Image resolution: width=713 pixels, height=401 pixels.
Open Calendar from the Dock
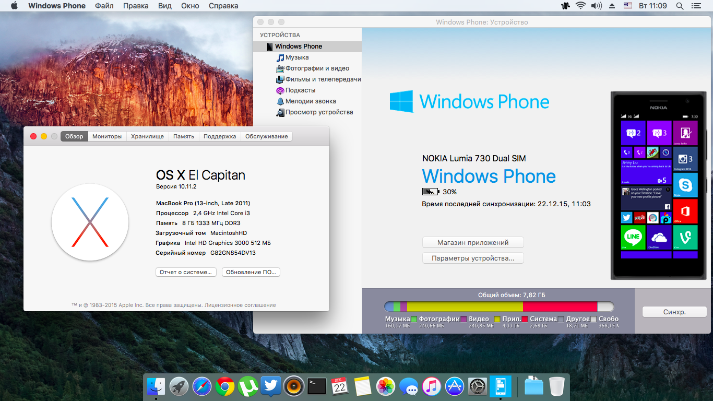340,386
